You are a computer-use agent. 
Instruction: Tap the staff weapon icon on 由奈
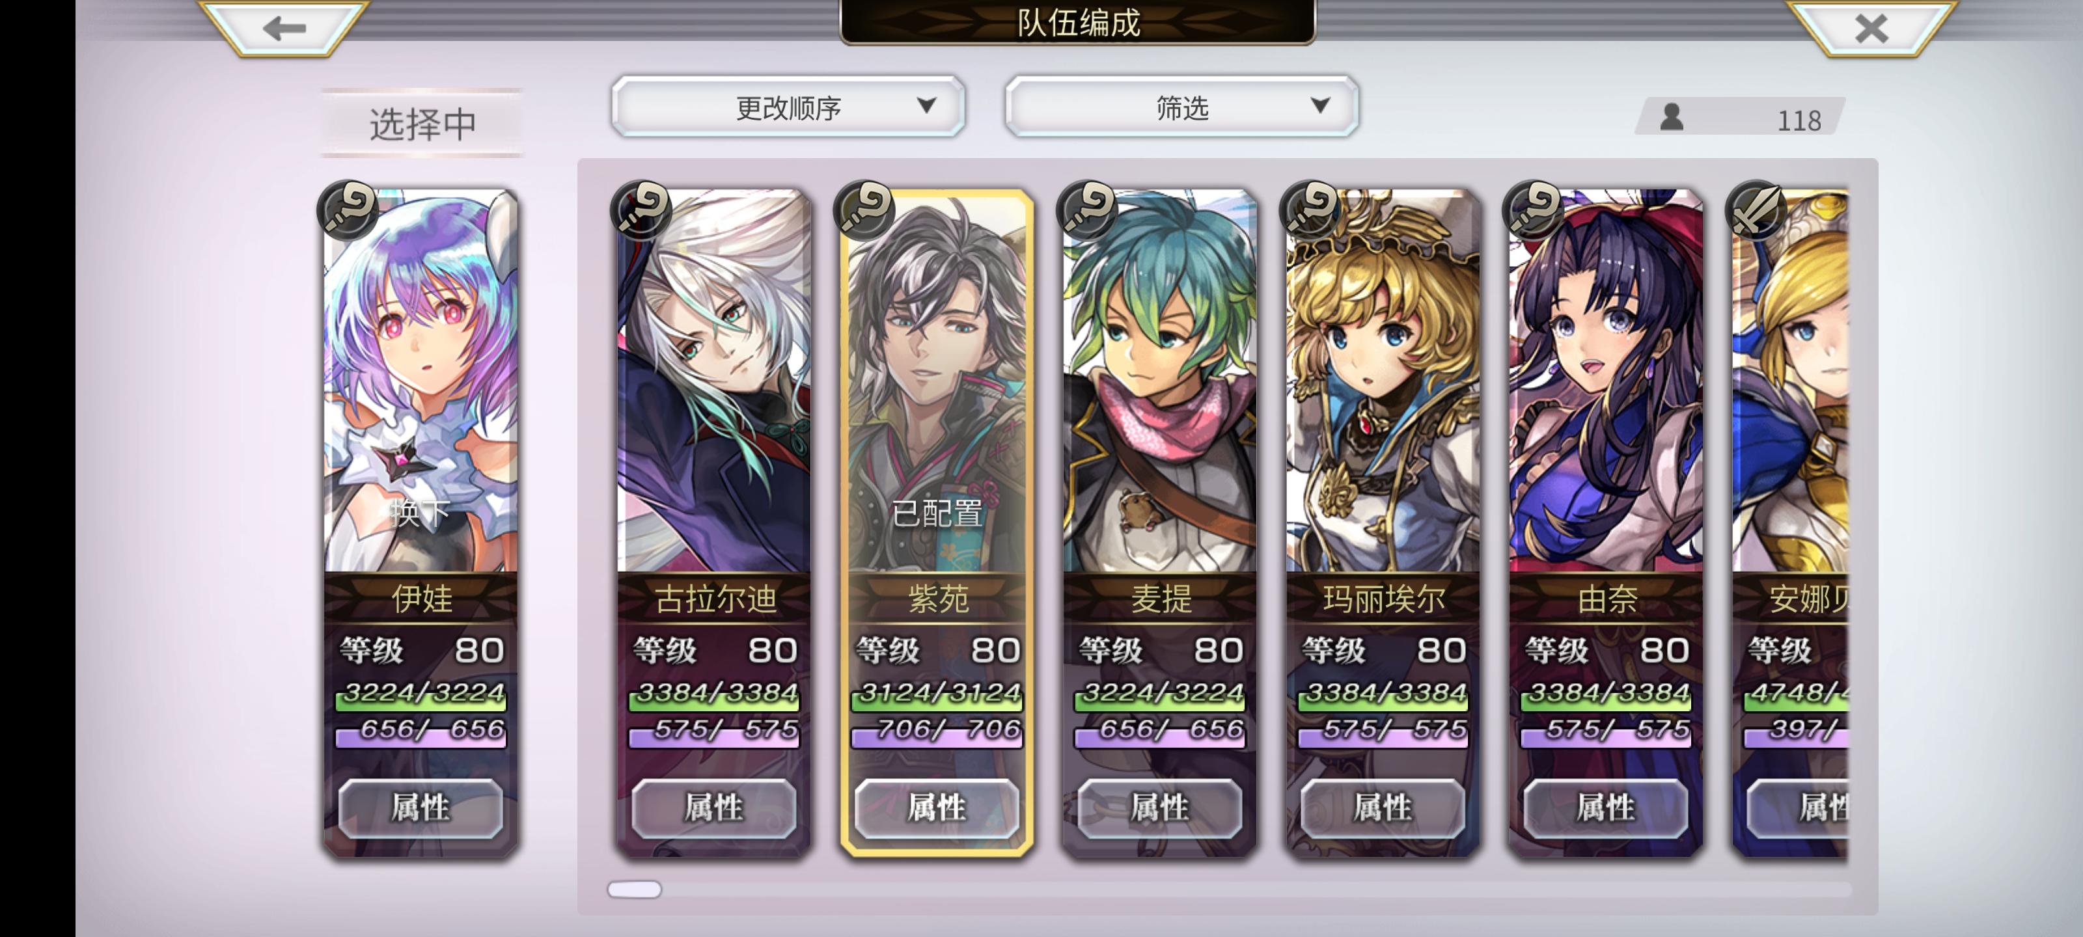[x=1534, y=210]
